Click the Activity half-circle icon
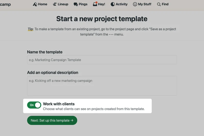 point(113,4)
